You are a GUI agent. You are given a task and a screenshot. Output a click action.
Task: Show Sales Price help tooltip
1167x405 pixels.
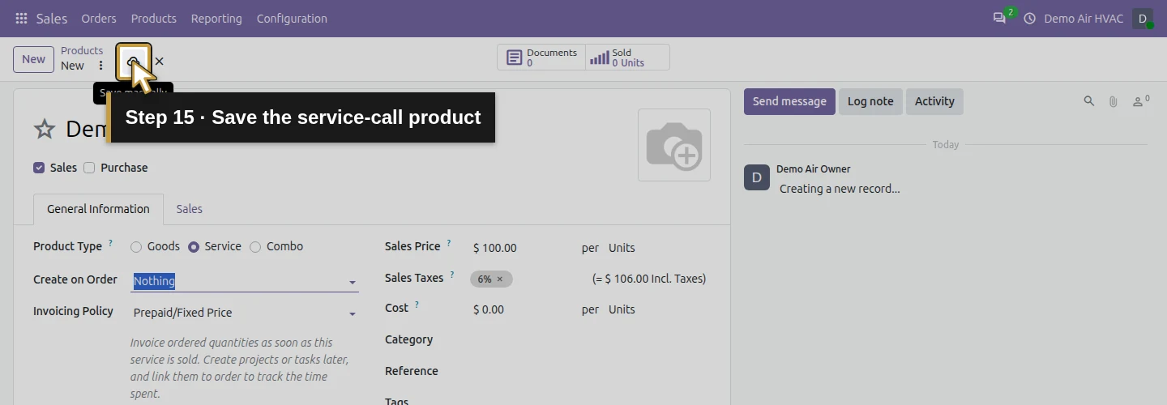click(x=449, y=243)
